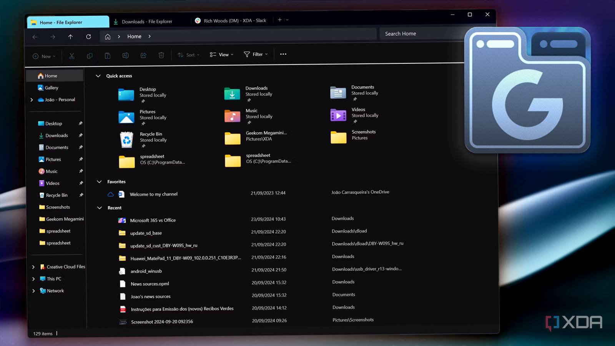Screen dimensions: 615x346
Task: Collapse the Quick access section
Action: 98,76
